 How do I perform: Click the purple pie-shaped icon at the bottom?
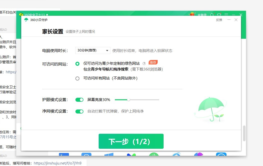[x=198, y=154]
